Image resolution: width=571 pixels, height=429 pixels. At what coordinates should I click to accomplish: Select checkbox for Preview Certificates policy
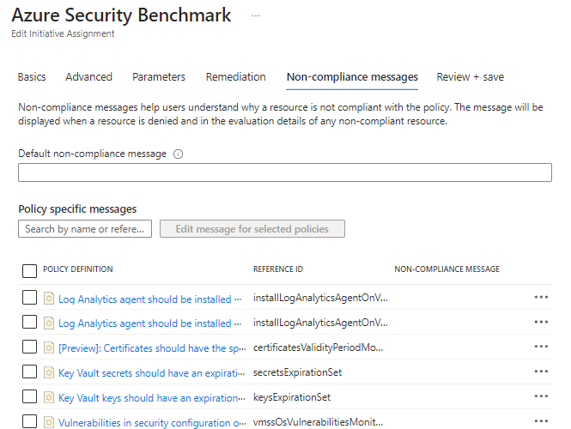point(29,347)
